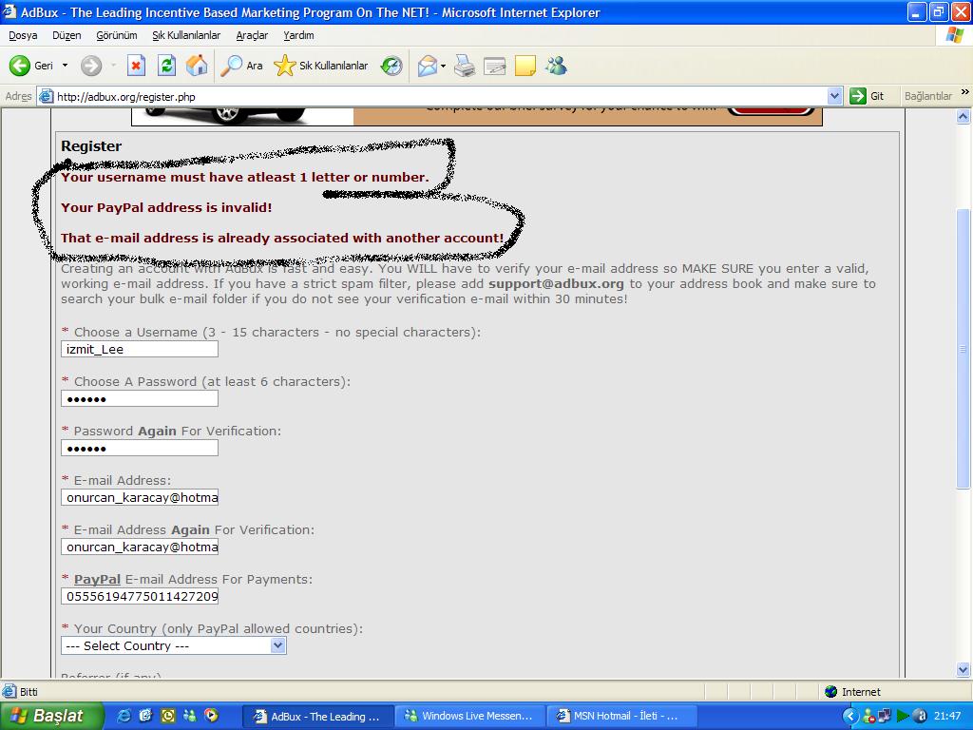Click the scrollbar down arrow
Viewport: 973px width, 730px height.
tap(963, 669)
